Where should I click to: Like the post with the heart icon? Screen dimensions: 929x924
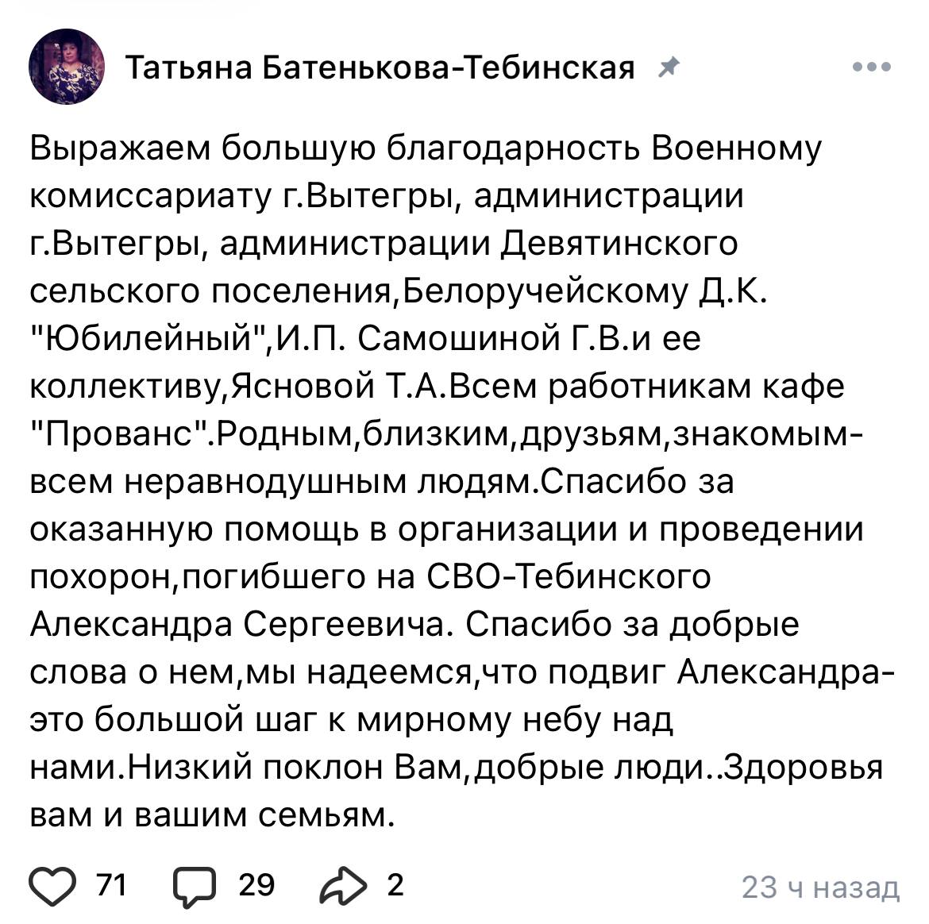tap(52, 886)
